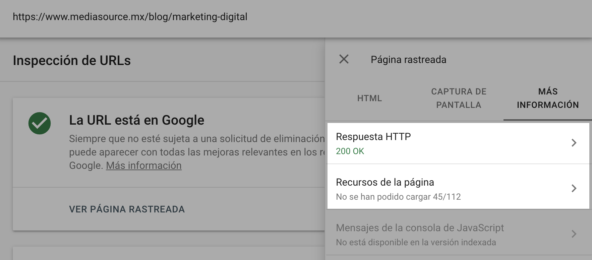Click the Página rastreada panel title
592x260 pixels.
click(408, 60)
